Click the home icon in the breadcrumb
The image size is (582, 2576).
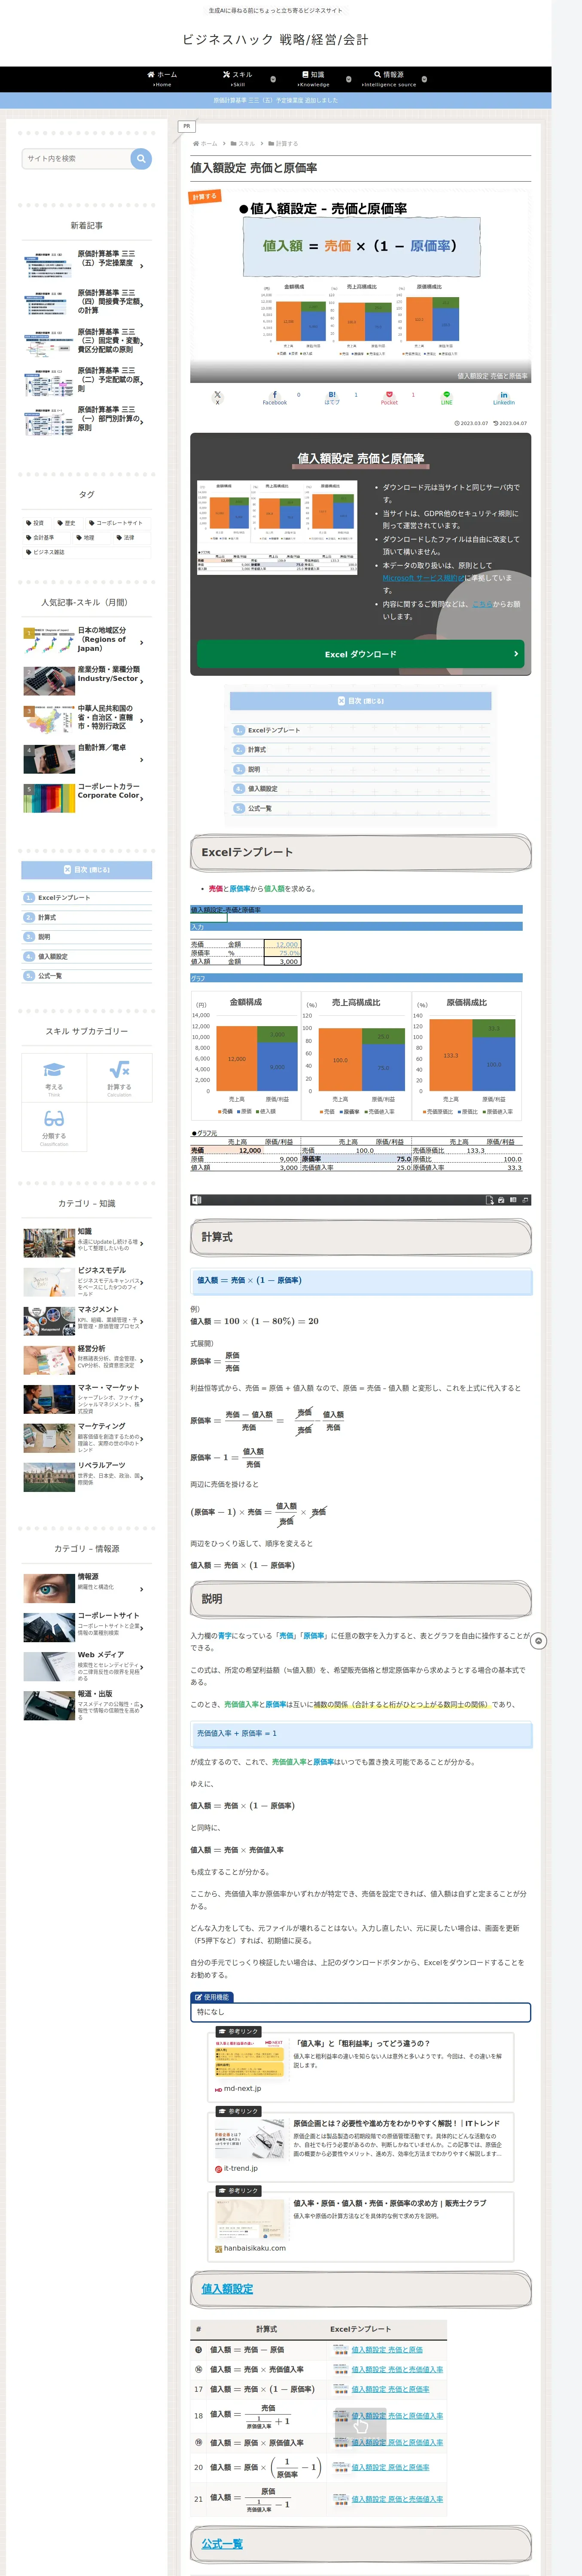196,144
